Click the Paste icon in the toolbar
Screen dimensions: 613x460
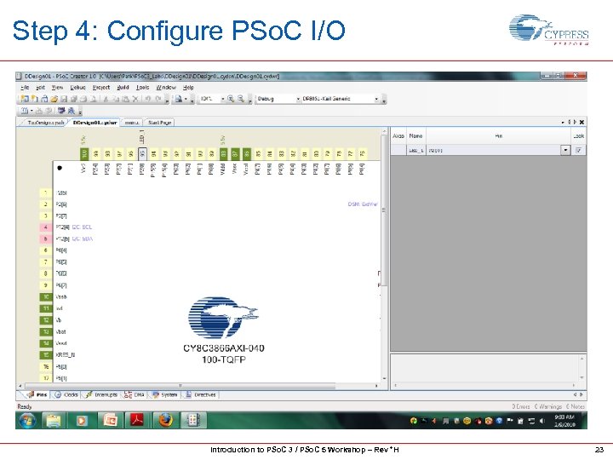125,99
